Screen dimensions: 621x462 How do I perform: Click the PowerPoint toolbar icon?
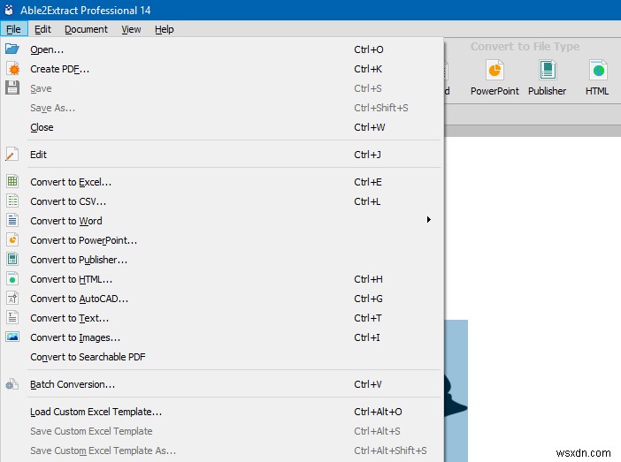coord(494,71)
